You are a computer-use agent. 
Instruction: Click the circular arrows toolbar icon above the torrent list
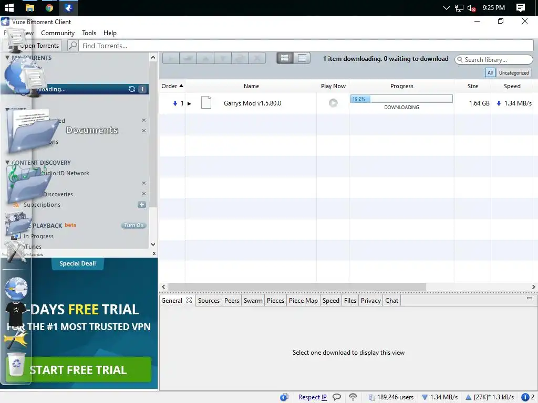coord(240,58)
